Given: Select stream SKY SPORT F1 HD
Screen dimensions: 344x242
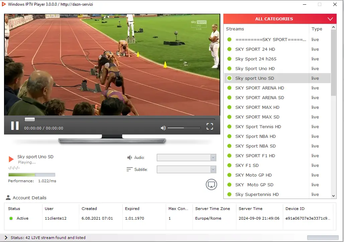Looking at the screenshot, I should 277,156.
